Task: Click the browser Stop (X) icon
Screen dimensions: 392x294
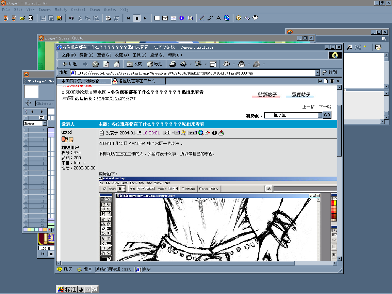Action: [x=96, y=64]
